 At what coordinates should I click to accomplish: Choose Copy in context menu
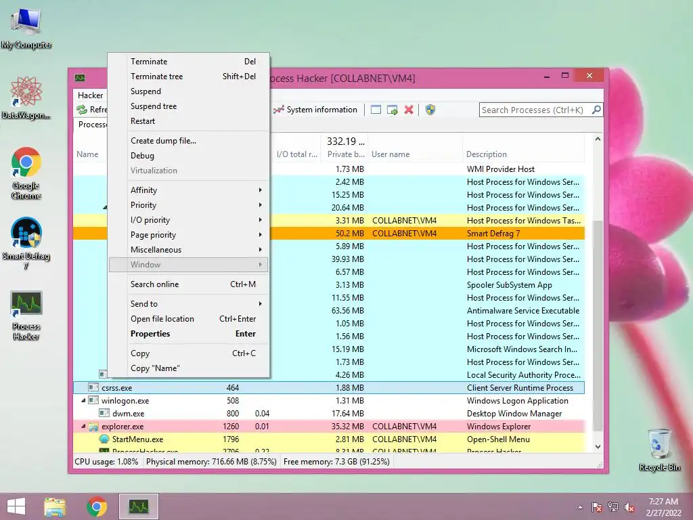click(x=188, y=353)
